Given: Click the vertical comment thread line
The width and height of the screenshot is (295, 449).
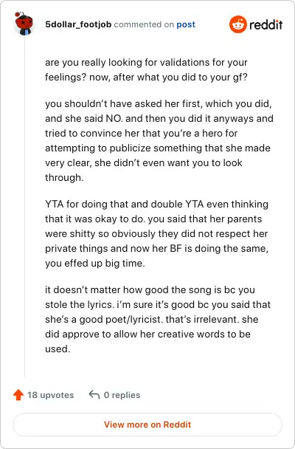Looking at the screenshot, I should pyautogui.click(x=24, y=206).
